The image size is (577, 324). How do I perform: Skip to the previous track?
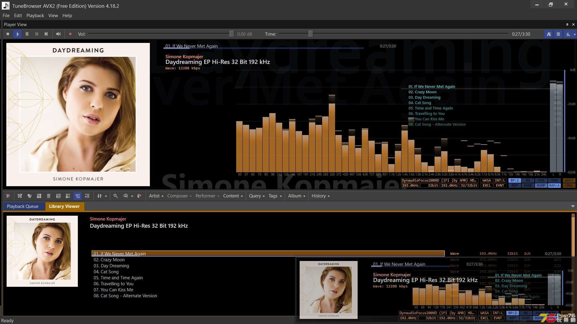(37, 34)
